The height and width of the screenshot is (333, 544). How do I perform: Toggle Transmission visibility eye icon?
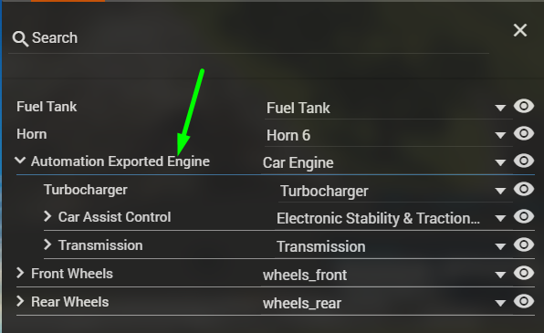[x=524, y=245]
